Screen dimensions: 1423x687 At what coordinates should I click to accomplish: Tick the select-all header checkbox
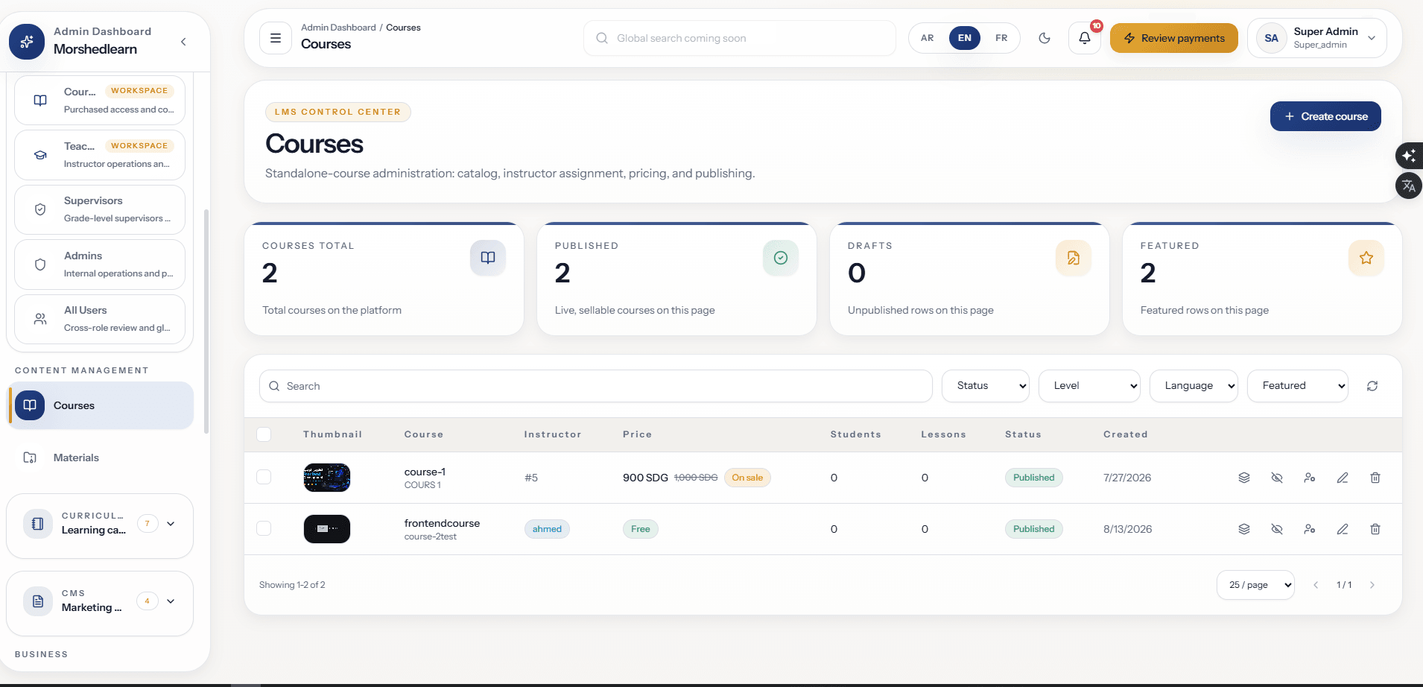264,434
